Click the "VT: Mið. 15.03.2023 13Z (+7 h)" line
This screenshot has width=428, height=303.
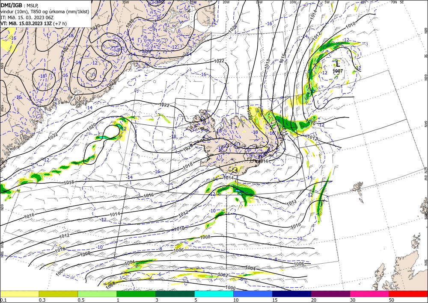tap(33, 24)
